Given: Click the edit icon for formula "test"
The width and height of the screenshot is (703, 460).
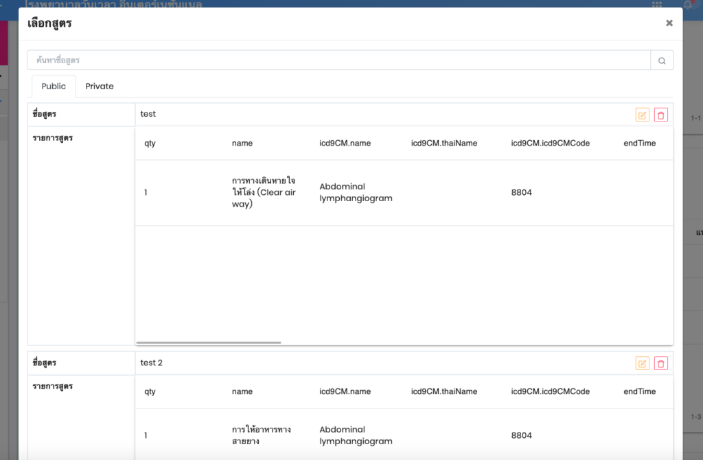Looking at the screenshot, I should (x=642, y=115).
